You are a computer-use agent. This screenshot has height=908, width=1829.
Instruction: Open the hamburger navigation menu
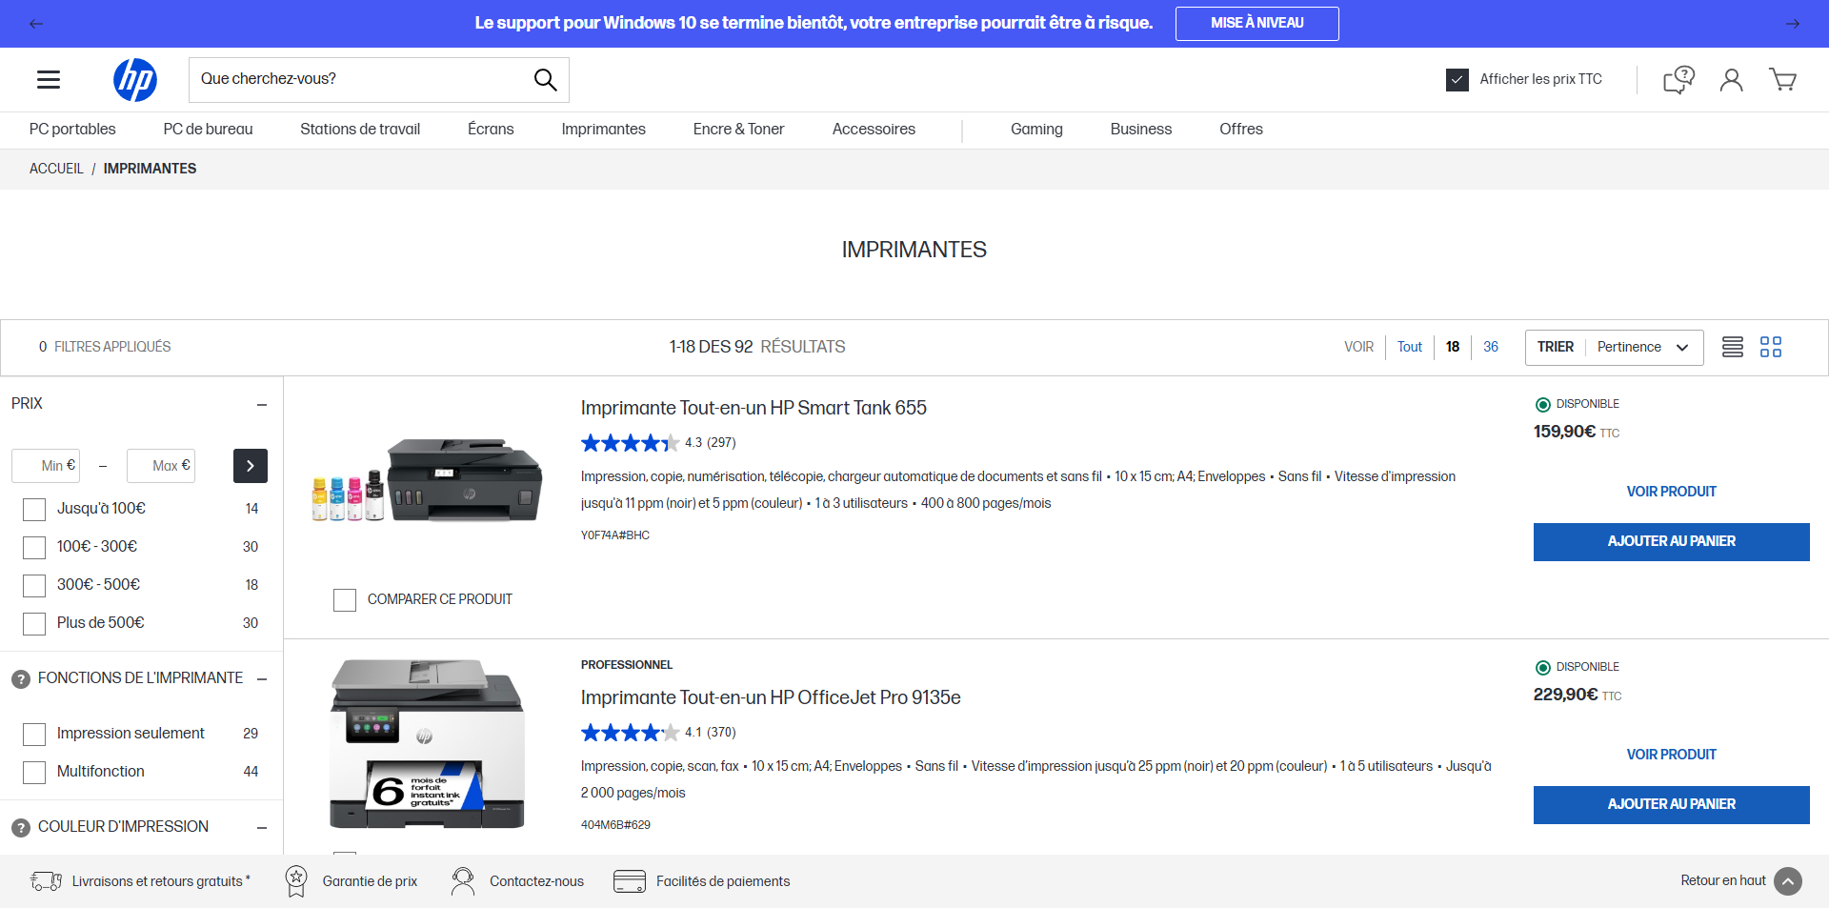click(49, 80)
